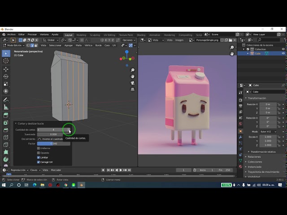287x215 pixels.
Task: Click the Posición X field
Action: [268, 104]
